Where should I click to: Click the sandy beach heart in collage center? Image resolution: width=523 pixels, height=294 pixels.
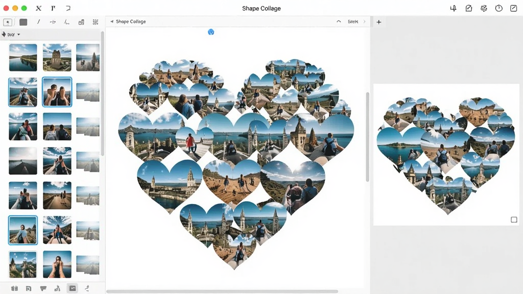(x=232, y=182)
